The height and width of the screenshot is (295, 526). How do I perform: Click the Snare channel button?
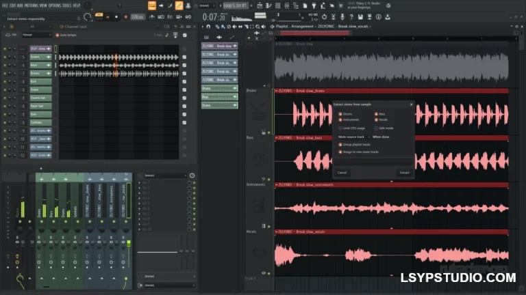click(x=40, y=89)
